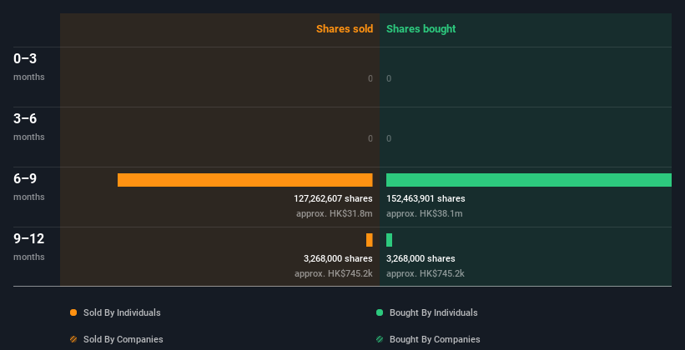Click the 9–12 months row label
This screenshot has height=350, width=685.
pos(29,247)
